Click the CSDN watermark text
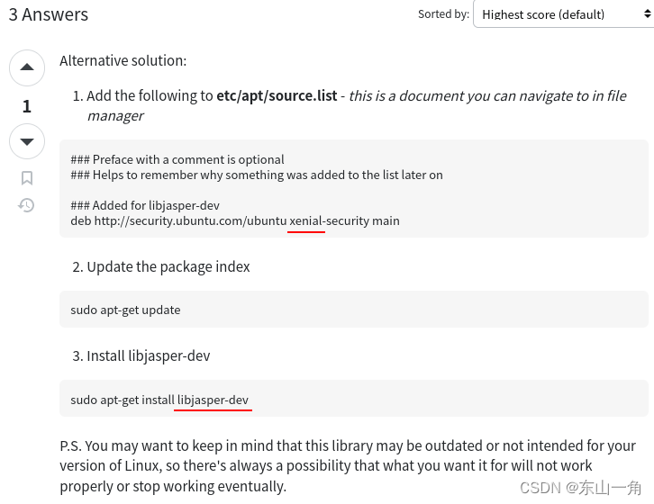Viewport: 654px width, 504px height. [x=580, y=488]
